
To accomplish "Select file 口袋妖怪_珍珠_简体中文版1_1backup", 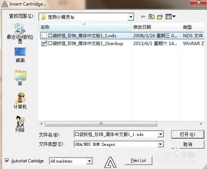I will coord(86,43).
